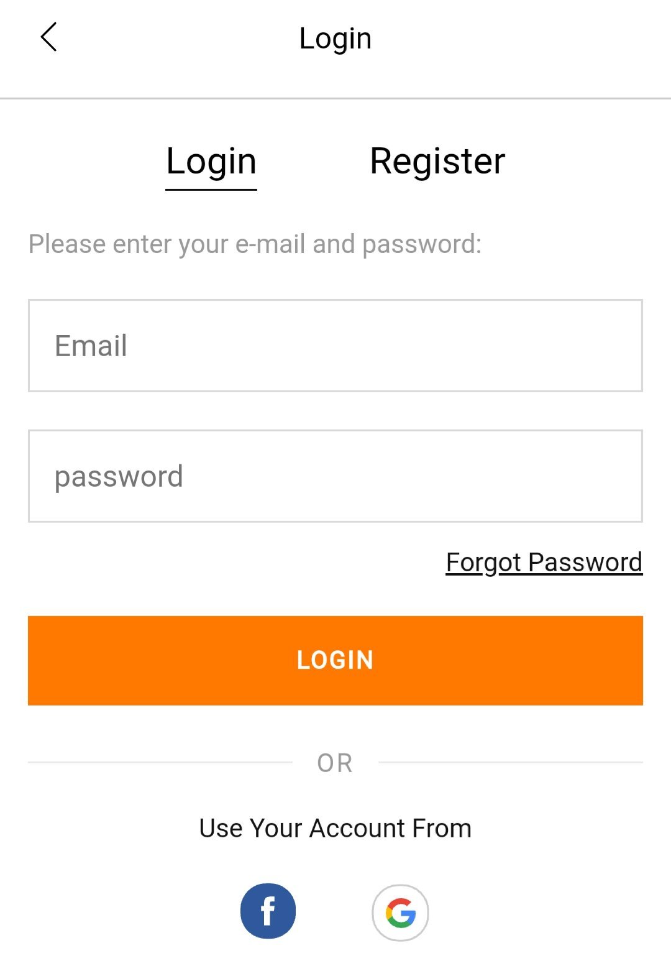Image resolution: width=671 pixels, height=966 pixels.
Task: Switch to the Register tab
Action: [437, 162]
